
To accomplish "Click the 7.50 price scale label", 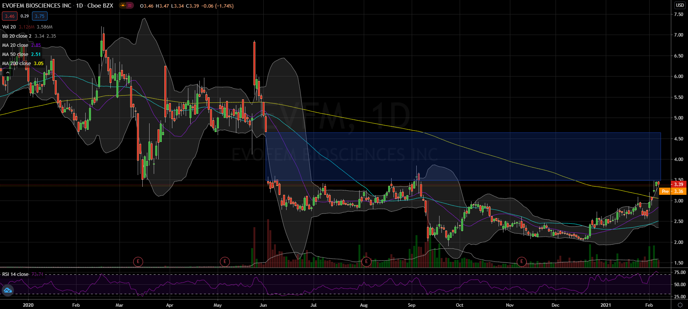I will pyautogui.click(x=678, y=14).
